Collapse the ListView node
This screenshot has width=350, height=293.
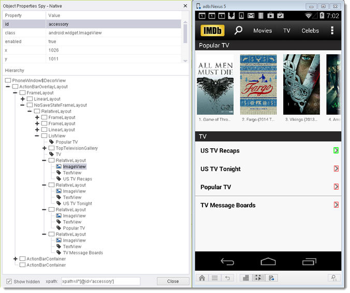(37, 136)
